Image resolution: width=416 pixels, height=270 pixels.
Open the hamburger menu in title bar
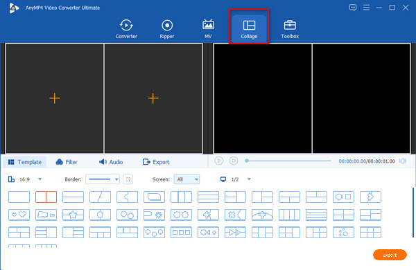tap(366, 8)
